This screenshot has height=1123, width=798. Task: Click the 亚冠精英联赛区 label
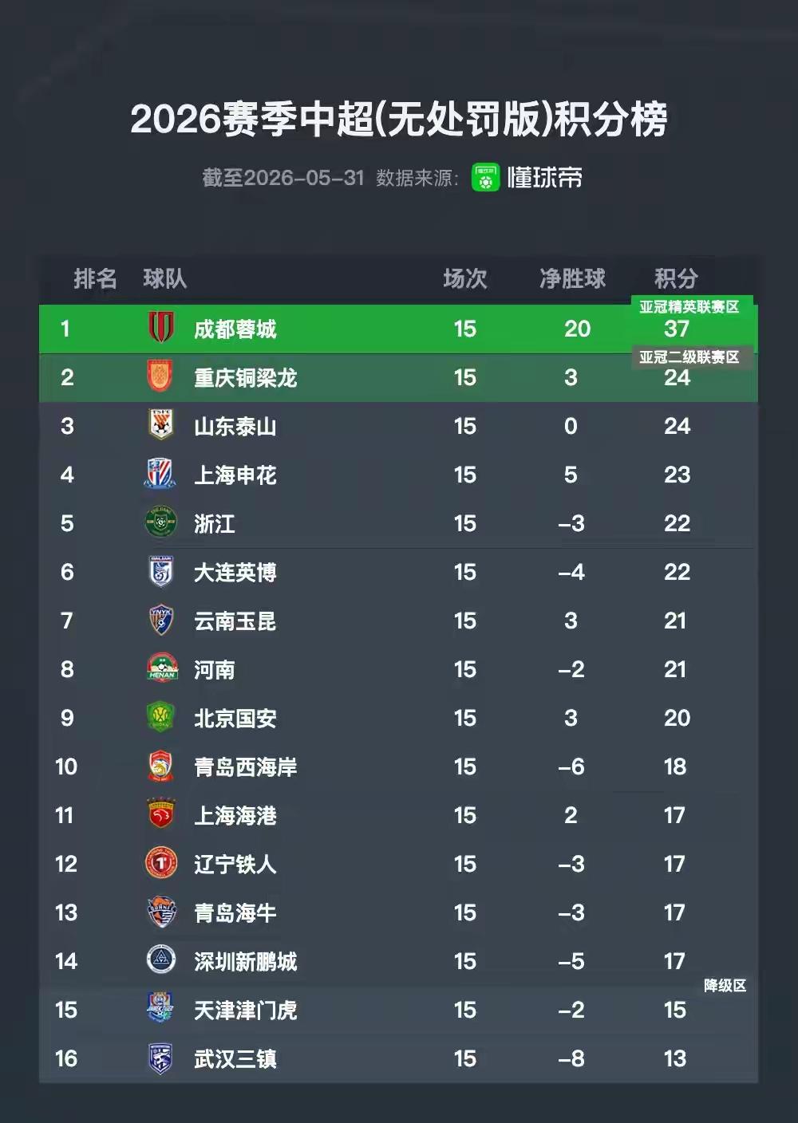(689, 307)
